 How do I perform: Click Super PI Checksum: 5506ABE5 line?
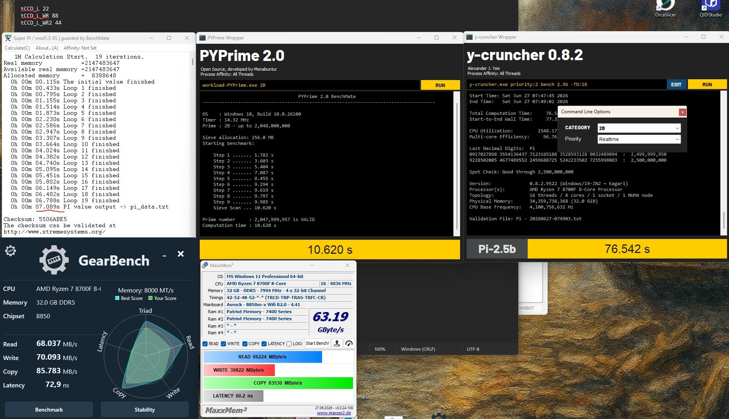tap(35, 219)
